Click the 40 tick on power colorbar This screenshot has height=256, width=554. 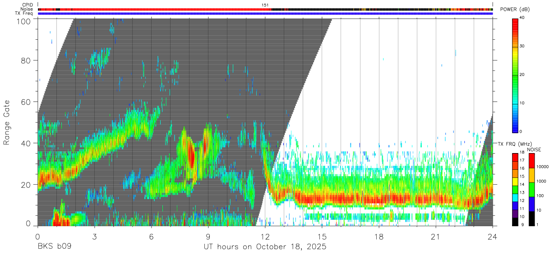tap(522, 18)
